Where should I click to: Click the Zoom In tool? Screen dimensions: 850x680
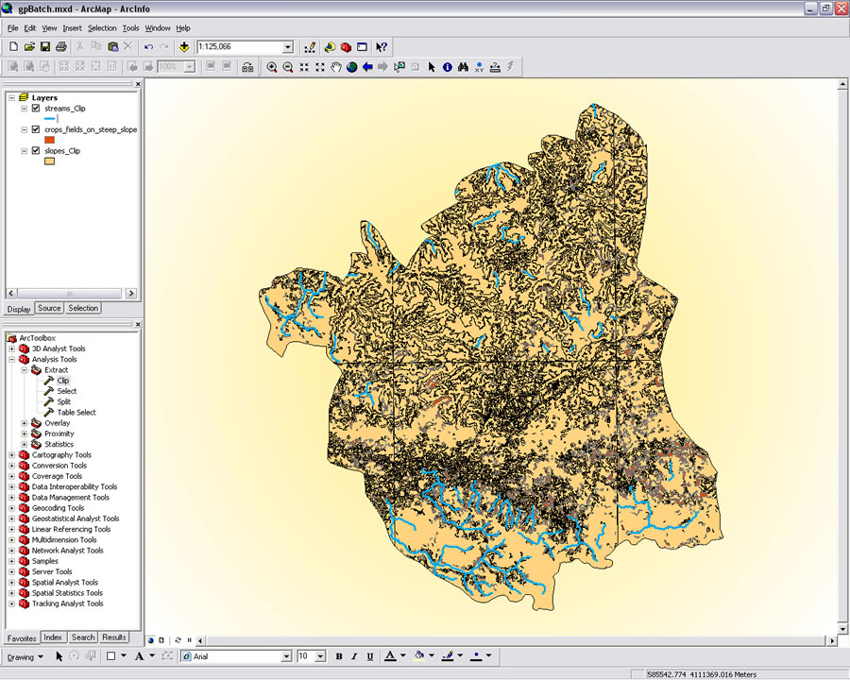click(272, 67)
